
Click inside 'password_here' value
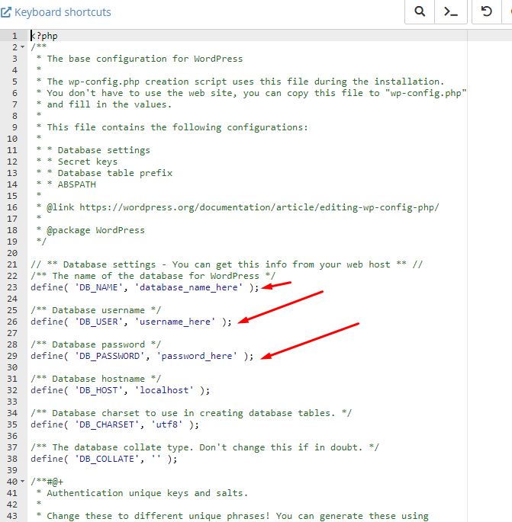[x=198, y=356]
